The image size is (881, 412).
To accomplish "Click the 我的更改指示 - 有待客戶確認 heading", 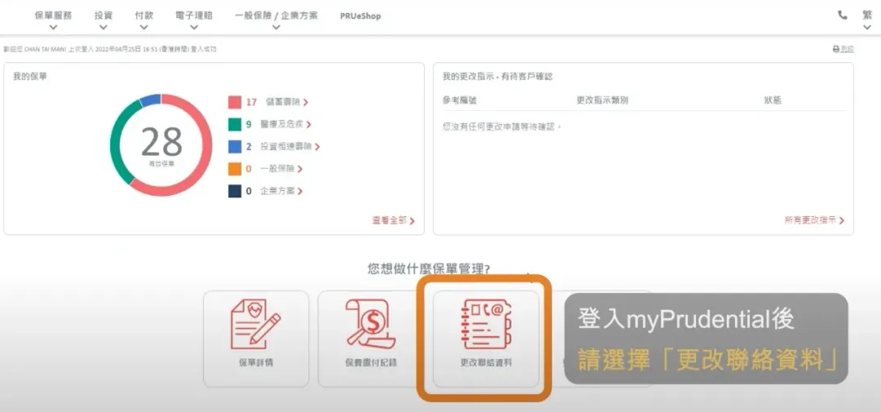I will (498, 76).
